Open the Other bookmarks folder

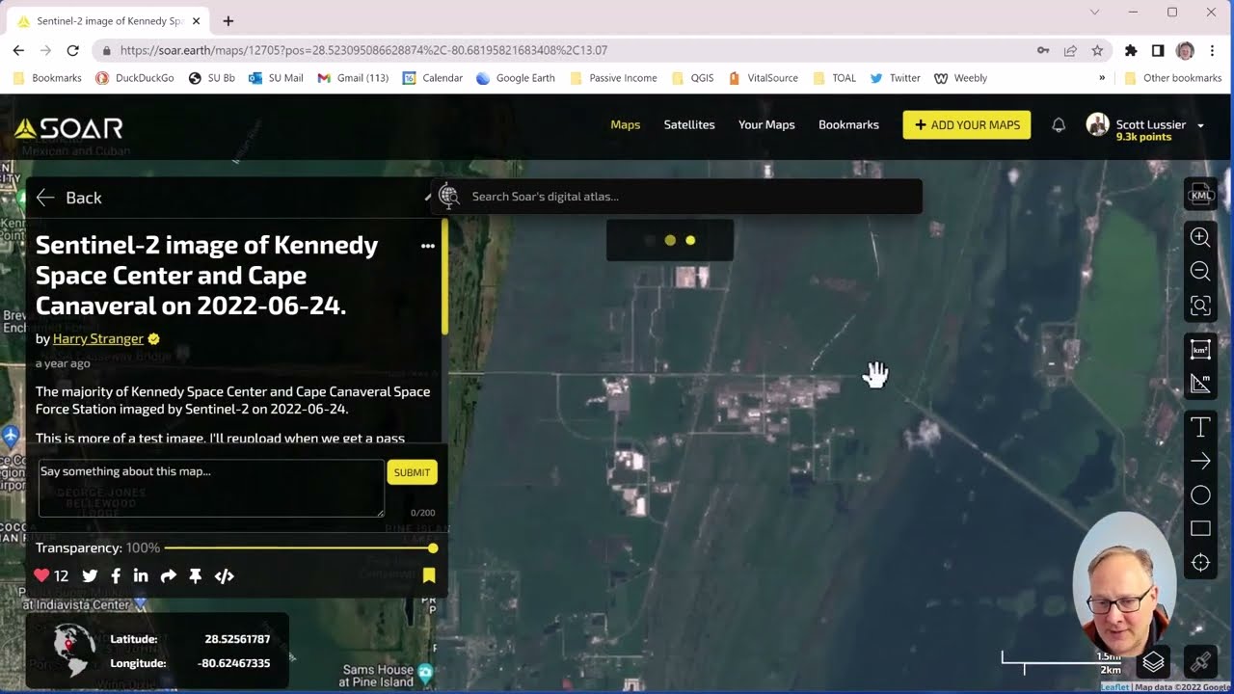click(1173, 78)
